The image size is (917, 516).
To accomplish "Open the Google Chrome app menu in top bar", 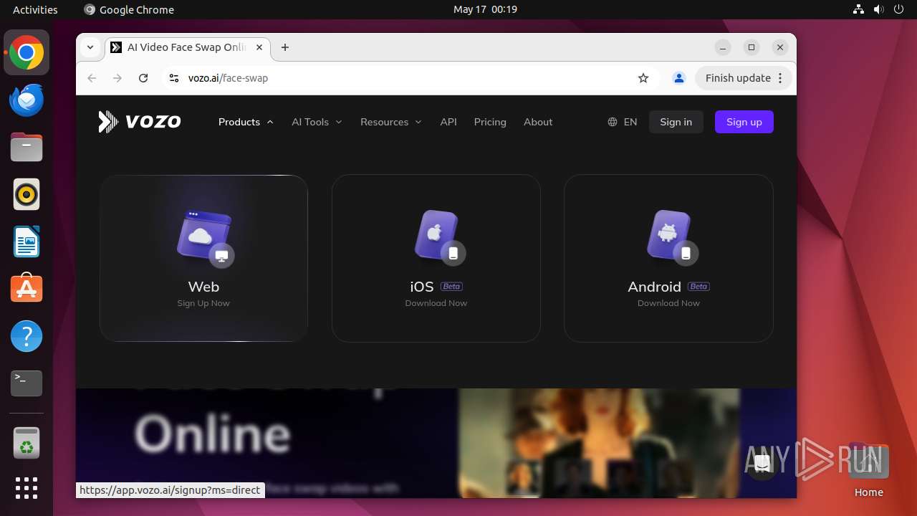I will [x=129, y=9].
